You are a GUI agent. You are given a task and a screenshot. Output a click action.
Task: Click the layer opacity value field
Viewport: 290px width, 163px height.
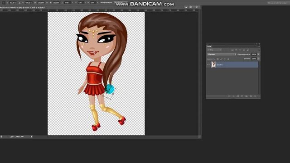(254, 54)
